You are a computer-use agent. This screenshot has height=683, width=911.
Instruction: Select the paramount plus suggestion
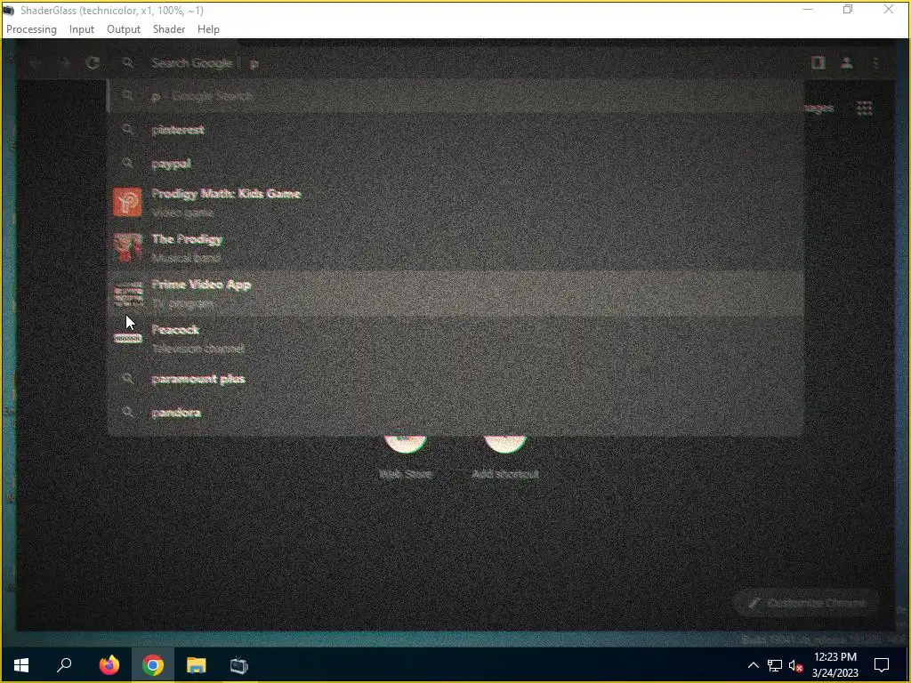click(456, 379)
